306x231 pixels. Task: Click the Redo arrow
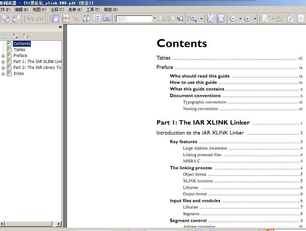(40, 19)
